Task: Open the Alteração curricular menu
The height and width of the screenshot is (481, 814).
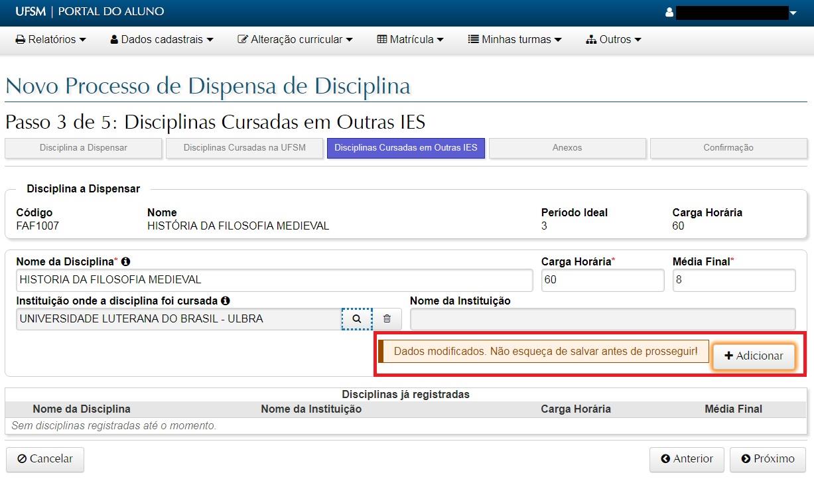Action: point(295,39)
